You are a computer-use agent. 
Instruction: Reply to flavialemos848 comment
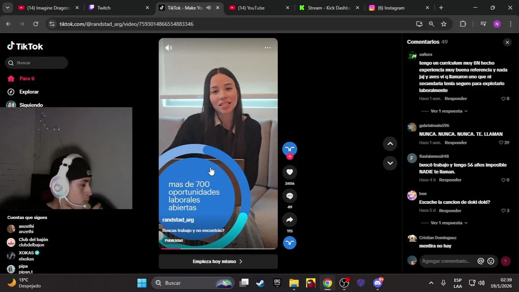[x=450, y=180]
